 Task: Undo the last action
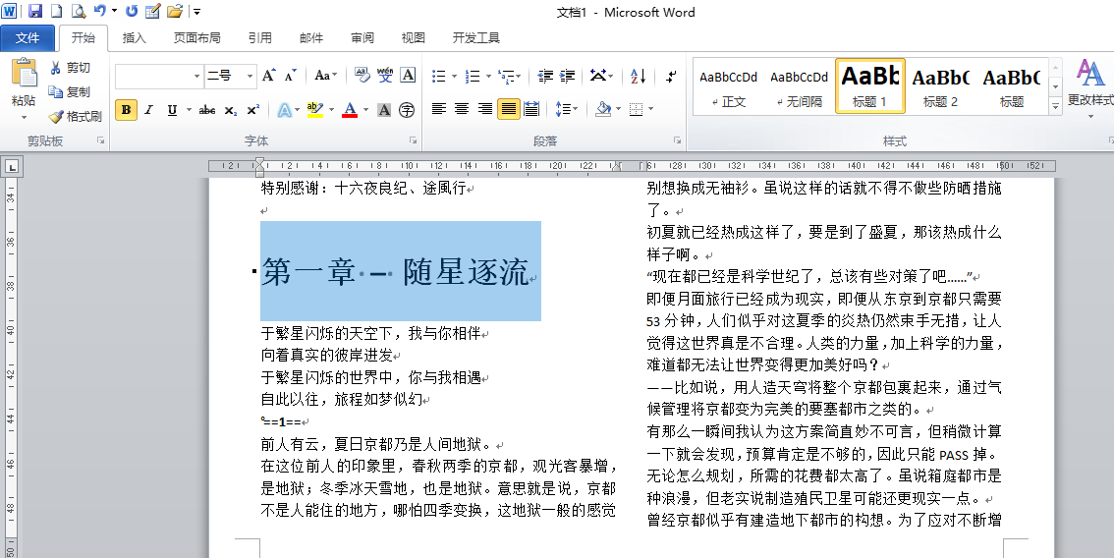point(100,12)
